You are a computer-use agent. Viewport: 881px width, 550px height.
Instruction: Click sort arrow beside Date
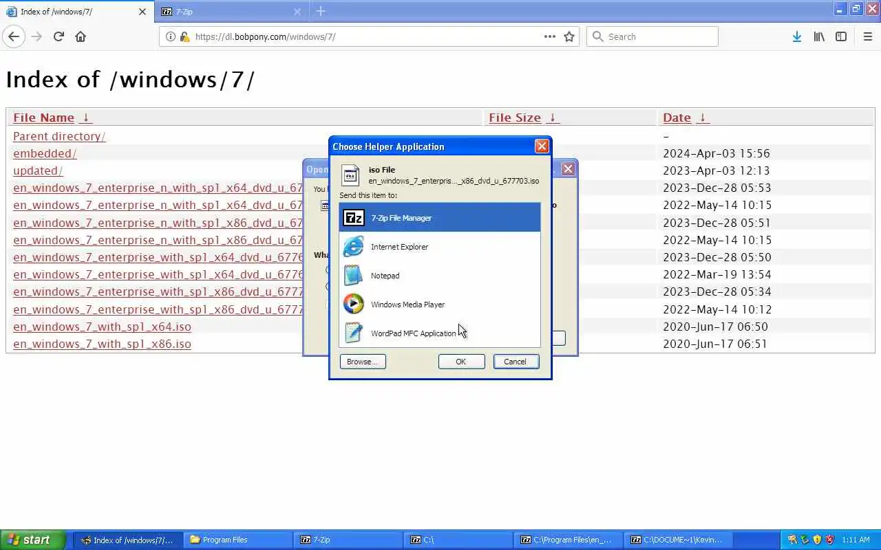point(702,118)
